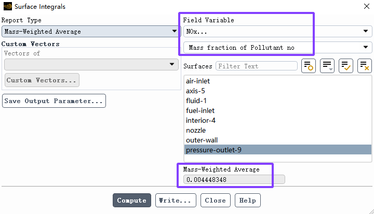Expand the Vectors of dropdown

[91, 64]
